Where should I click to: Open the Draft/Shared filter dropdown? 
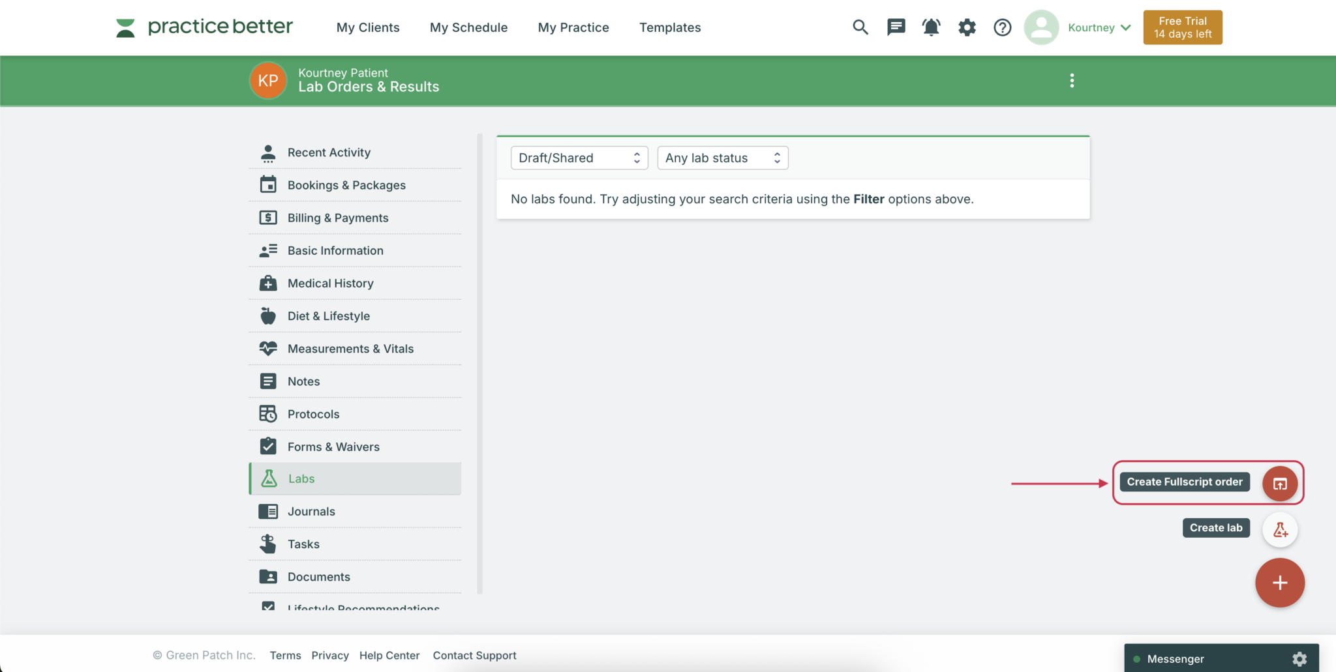click(578, 157)
